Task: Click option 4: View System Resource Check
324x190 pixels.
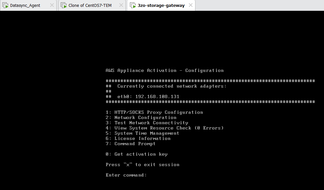Action: coord(165,128)
